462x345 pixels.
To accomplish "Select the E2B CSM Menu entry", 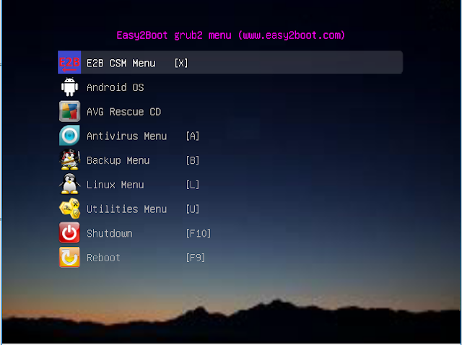I will (230, 63).
